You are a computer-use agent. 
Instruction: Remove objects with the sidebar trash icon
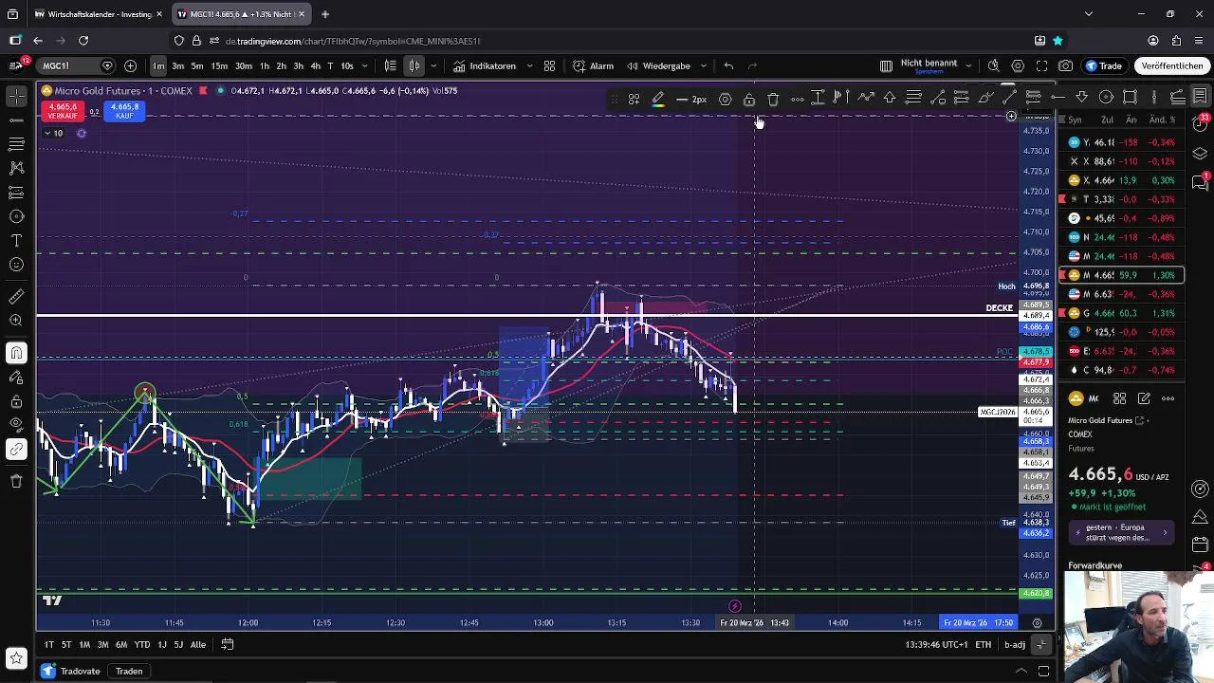pyautogui.click(x=16, y=482)
